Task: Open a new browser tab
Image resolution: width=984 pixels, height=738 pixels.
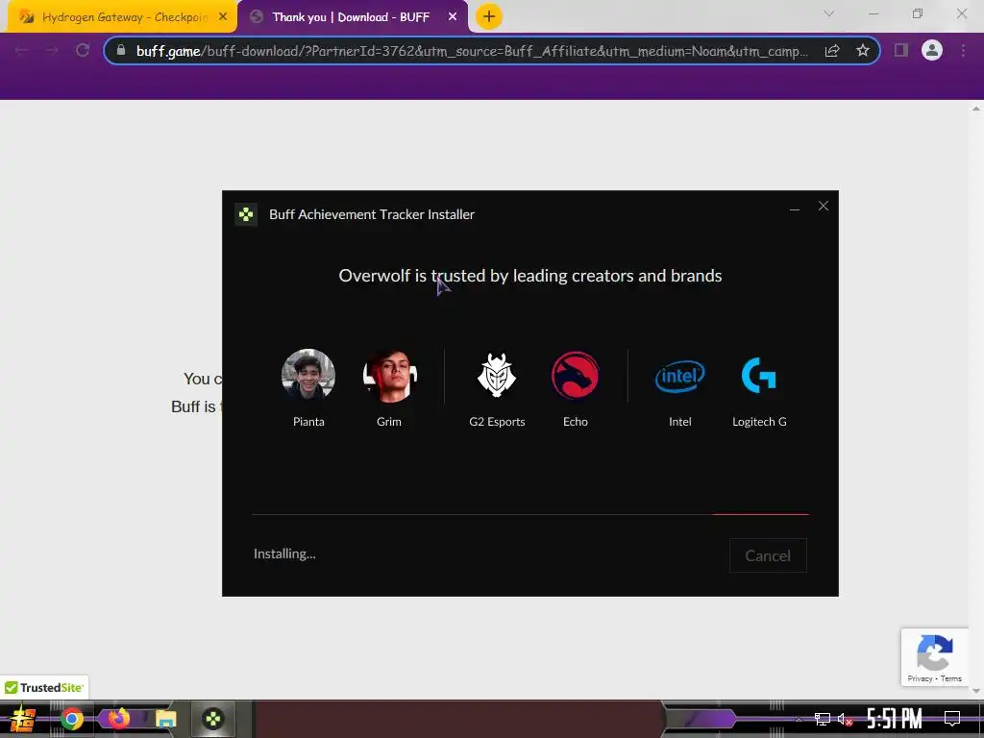Action: click(489, 16)
